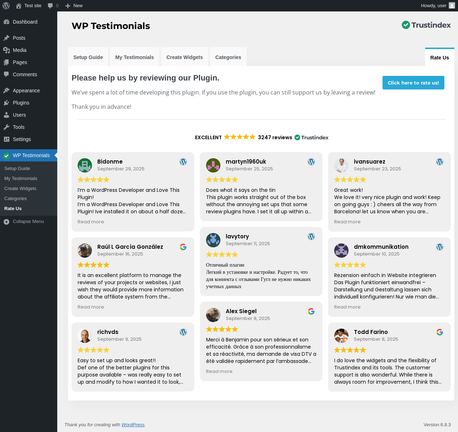This screenshot has height=432, width=458.
Task: Select the Pages icon in the sidebar
Action: pyautogui.click(x=6, y=62)
